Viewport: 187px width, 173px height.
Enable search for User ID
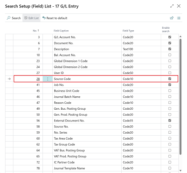tap(170, 73)
